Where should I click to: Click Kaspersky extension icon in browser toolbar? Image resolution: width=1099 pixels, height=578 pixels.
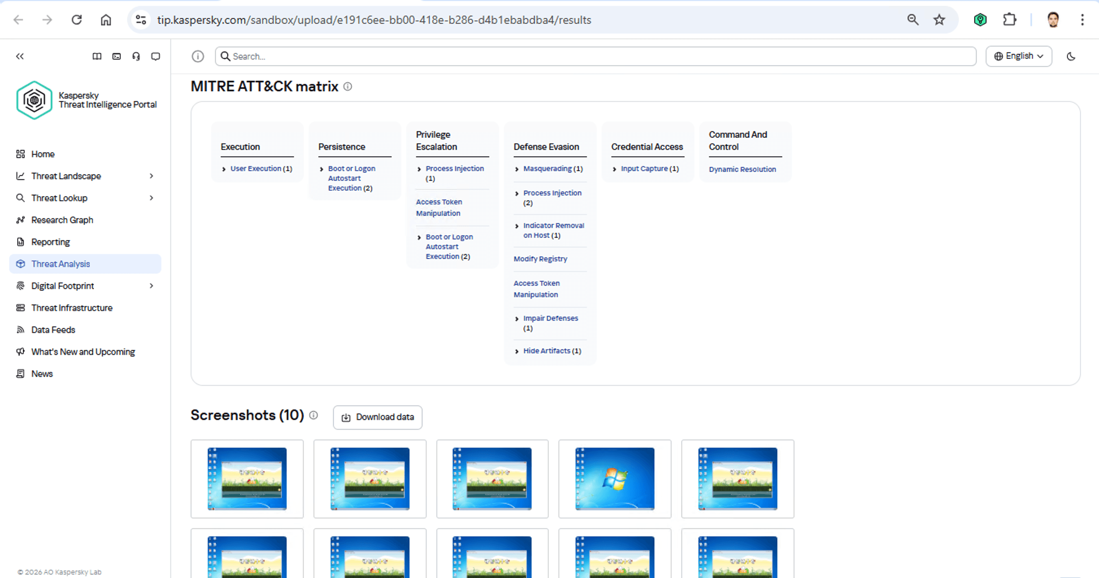pyautogui.click(x=980, y=20)
